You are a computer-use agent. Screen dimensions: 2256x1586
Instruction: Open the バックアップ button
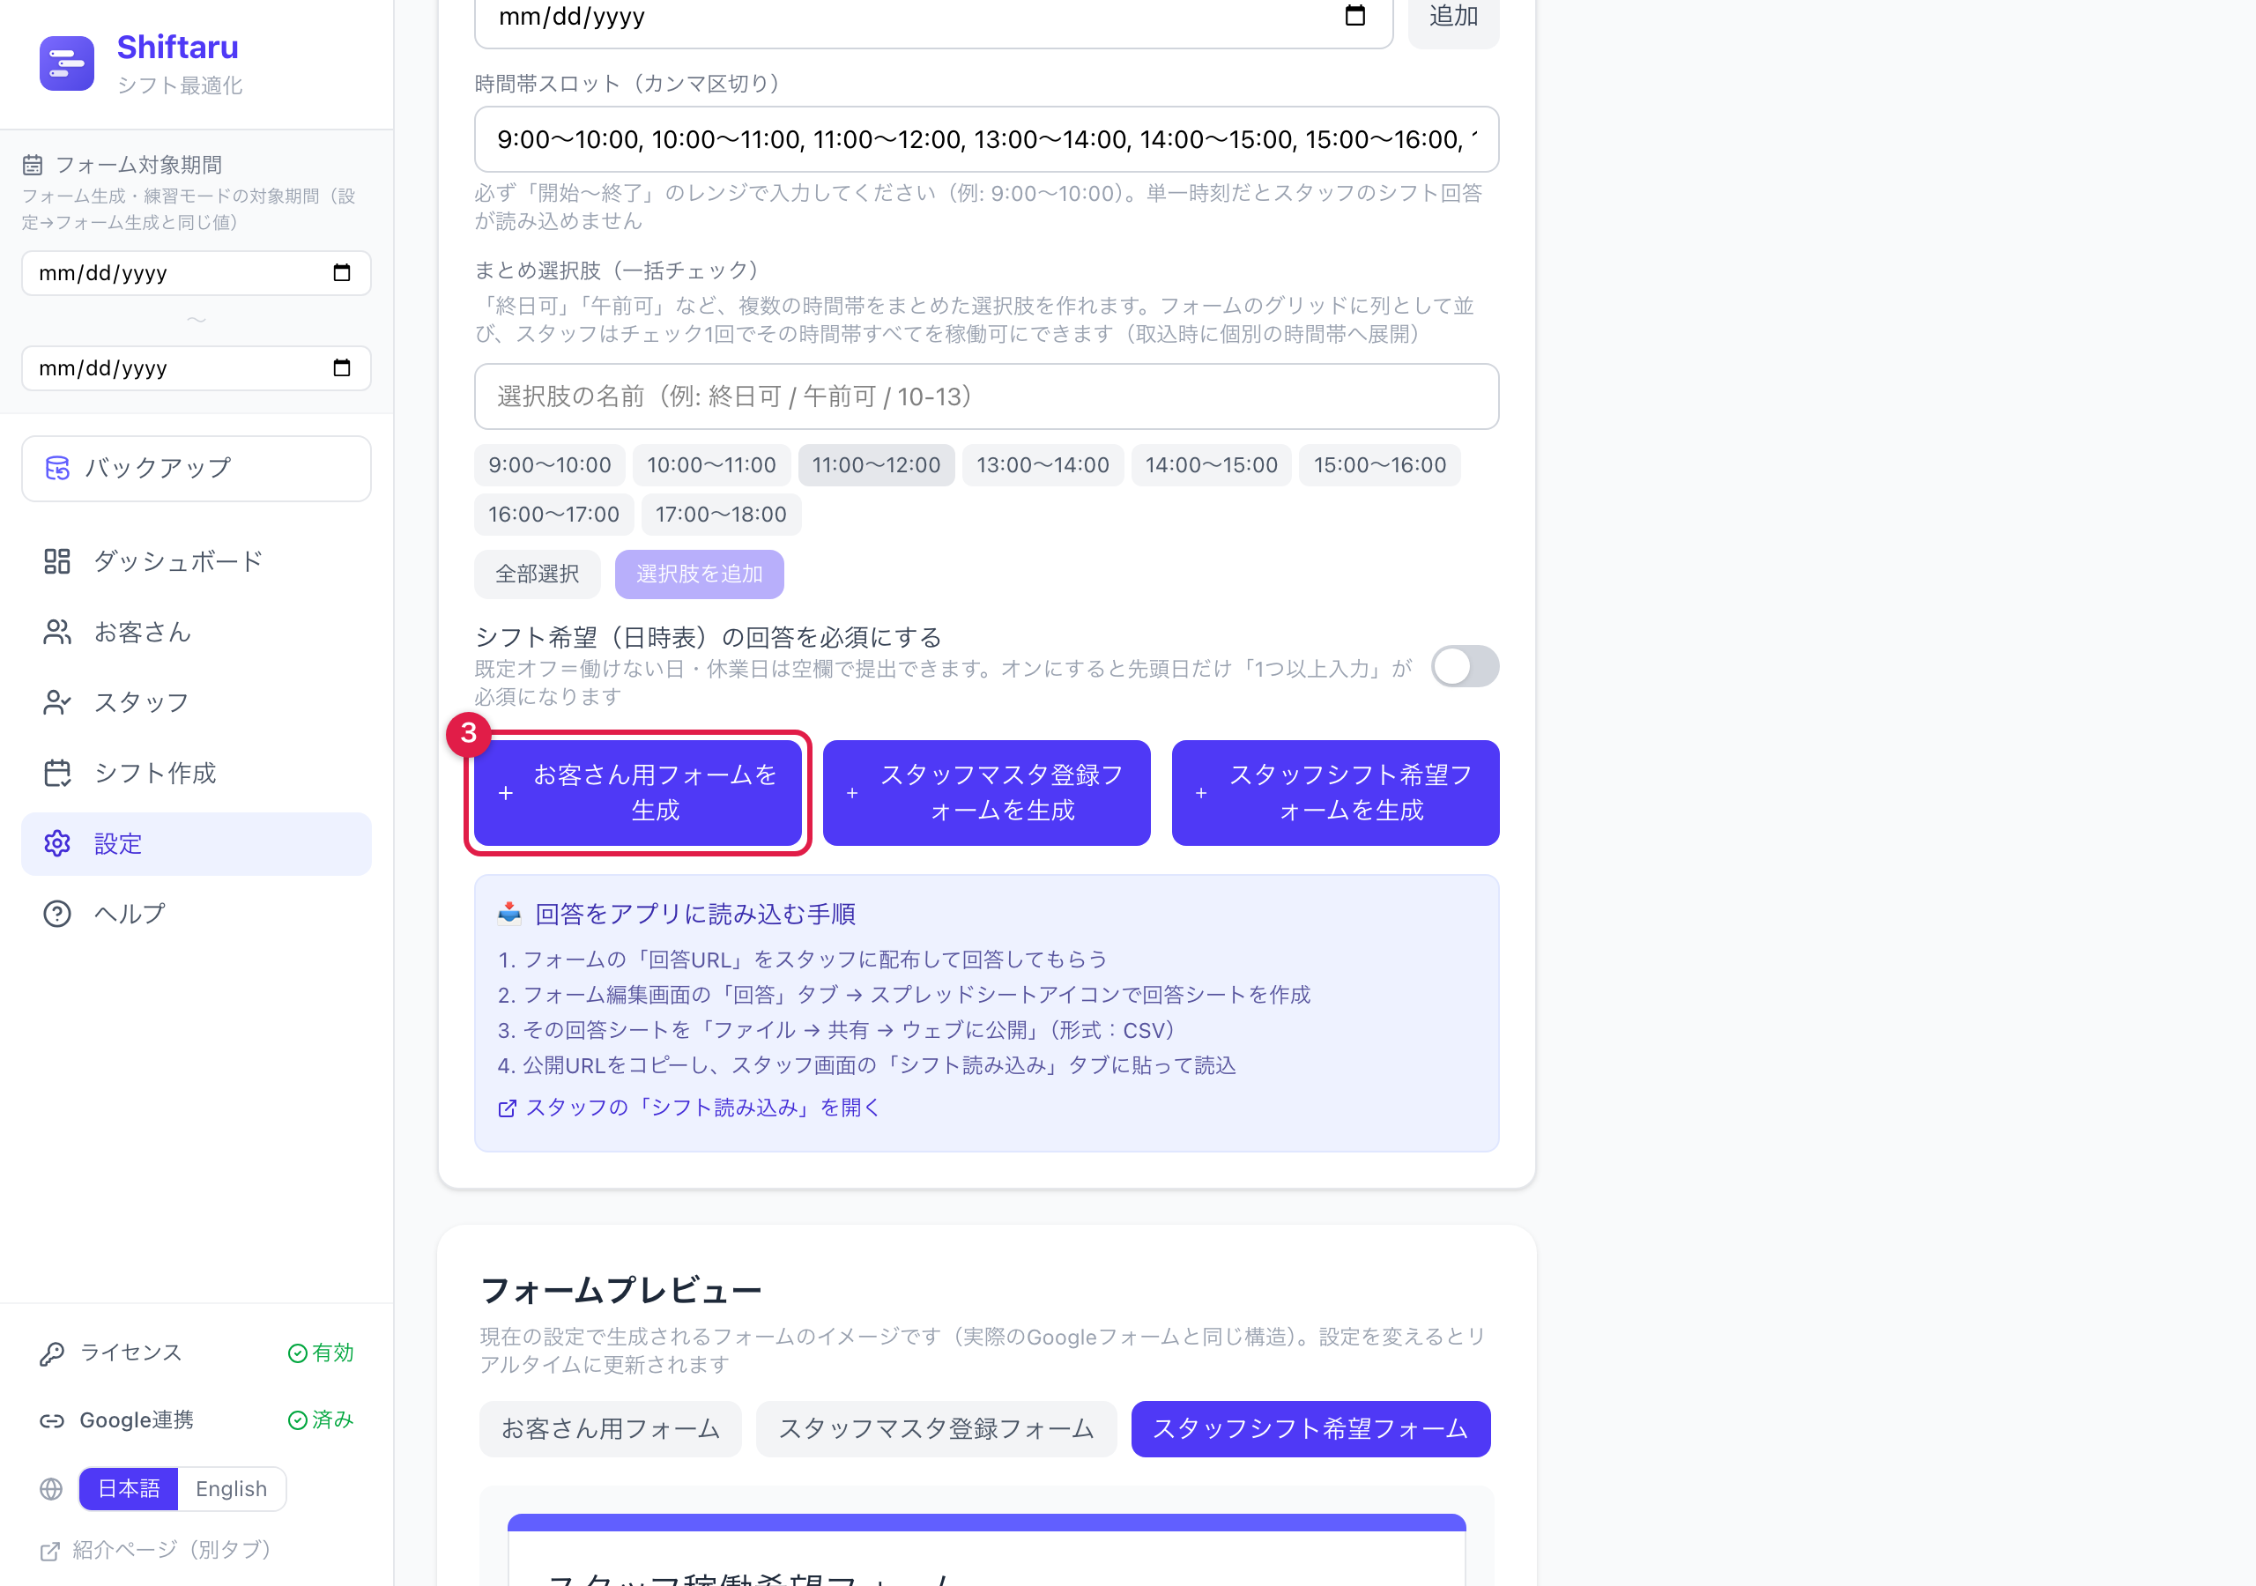point(197,469)
